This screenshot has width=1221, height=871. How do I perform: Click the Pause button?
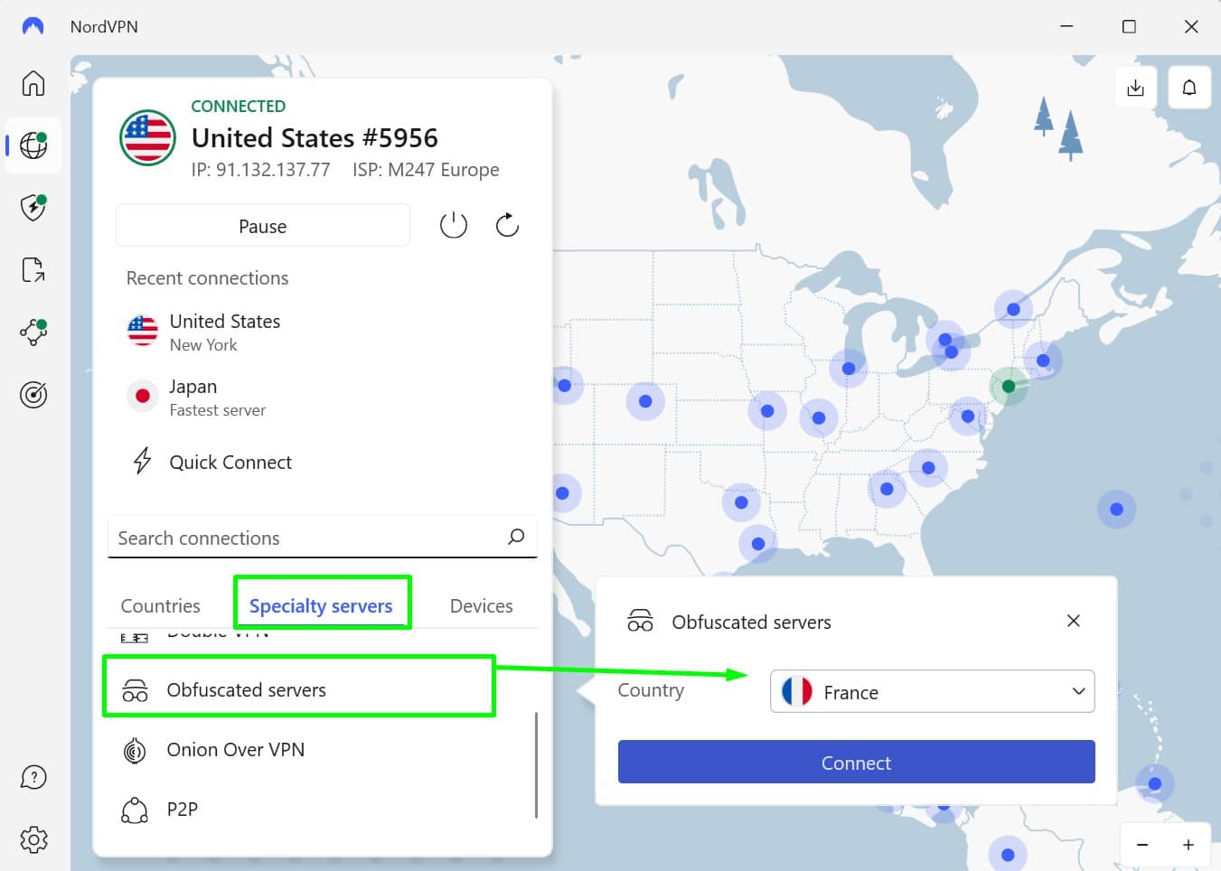pos(262,226)
